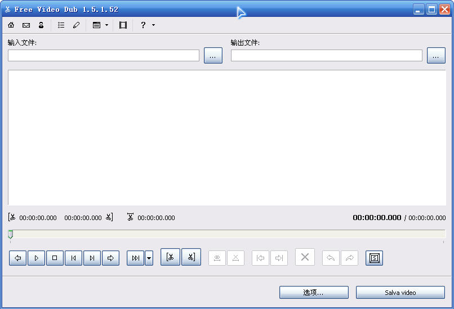Click the redo curved arrow button
The width and height of the screenshot is (454, 309).
(349, 258)
